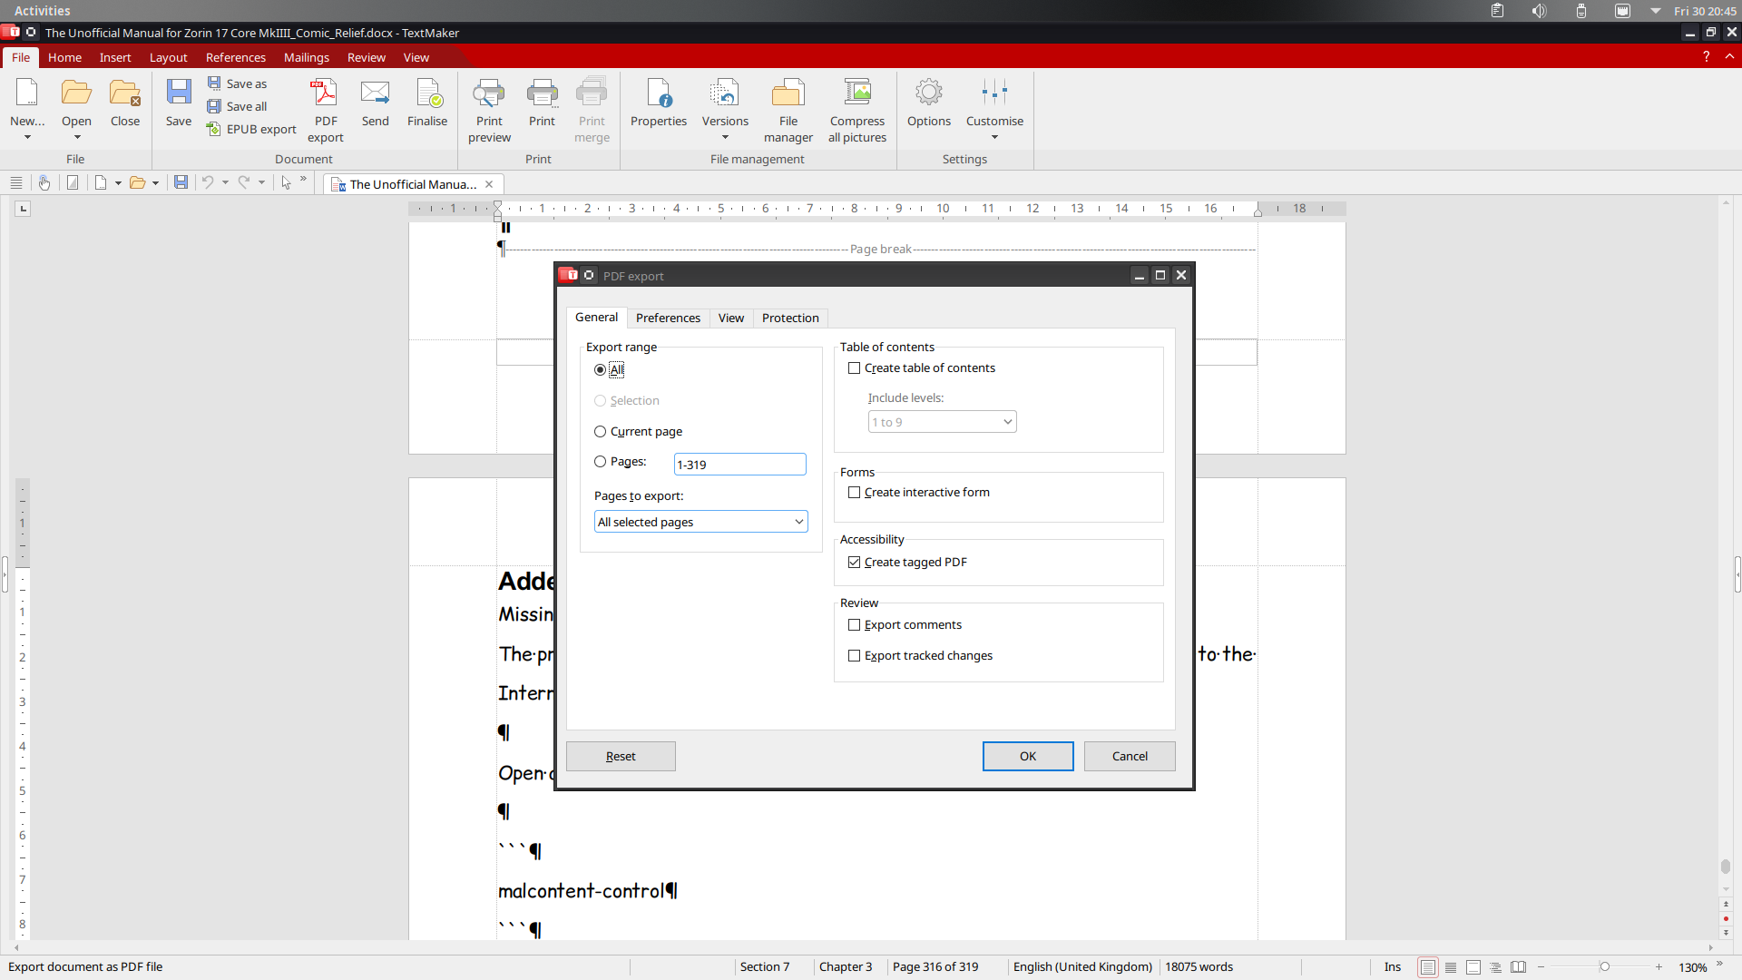The height and width of the screenshot is (980, 1742).
Task: Click the Versions icon
Action: [725, 93]
